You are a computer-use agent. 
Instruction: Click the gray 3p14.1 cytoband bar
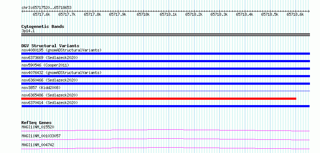[x=165, y=35]
